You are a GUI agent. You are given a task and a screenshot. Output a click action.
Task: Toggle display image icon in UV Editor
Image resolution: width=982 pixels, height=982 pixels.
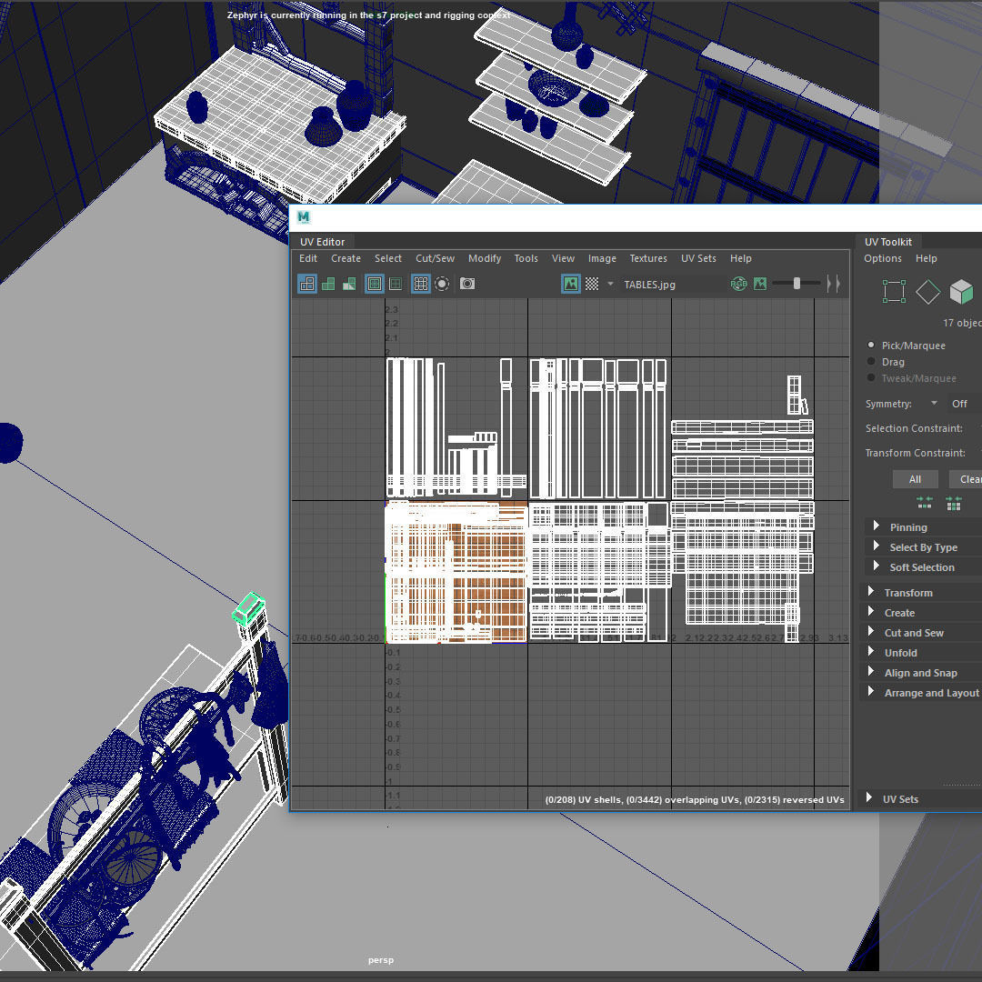coord(570,285)
